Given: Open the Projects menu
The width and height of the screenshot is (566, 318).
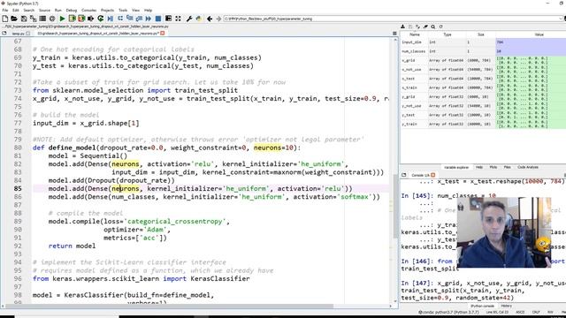Looking at the screenshot, I should pos(107,10).
